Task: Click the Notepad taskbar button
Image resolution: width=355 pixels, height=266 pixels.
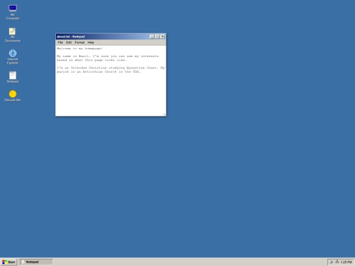Action: tap(36, 262)
